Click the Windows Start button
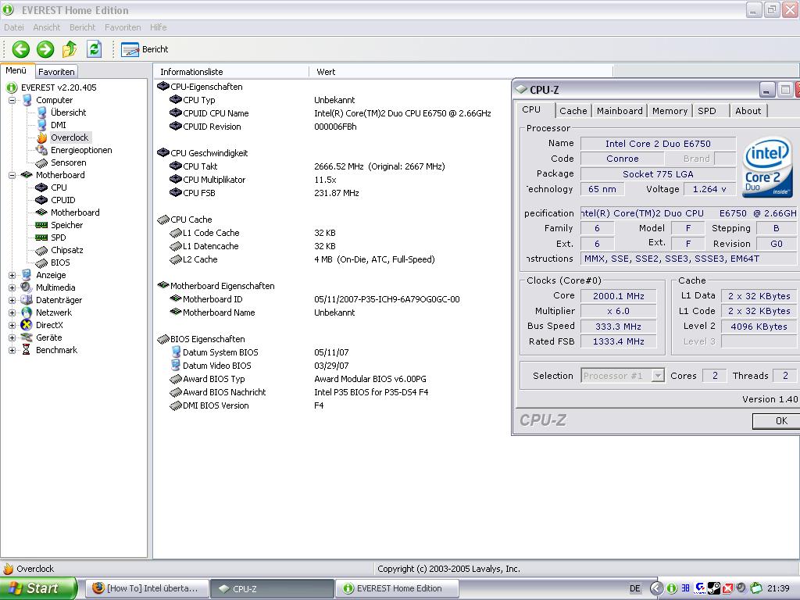Screen dimensions: 800x600 coord(37,588)
